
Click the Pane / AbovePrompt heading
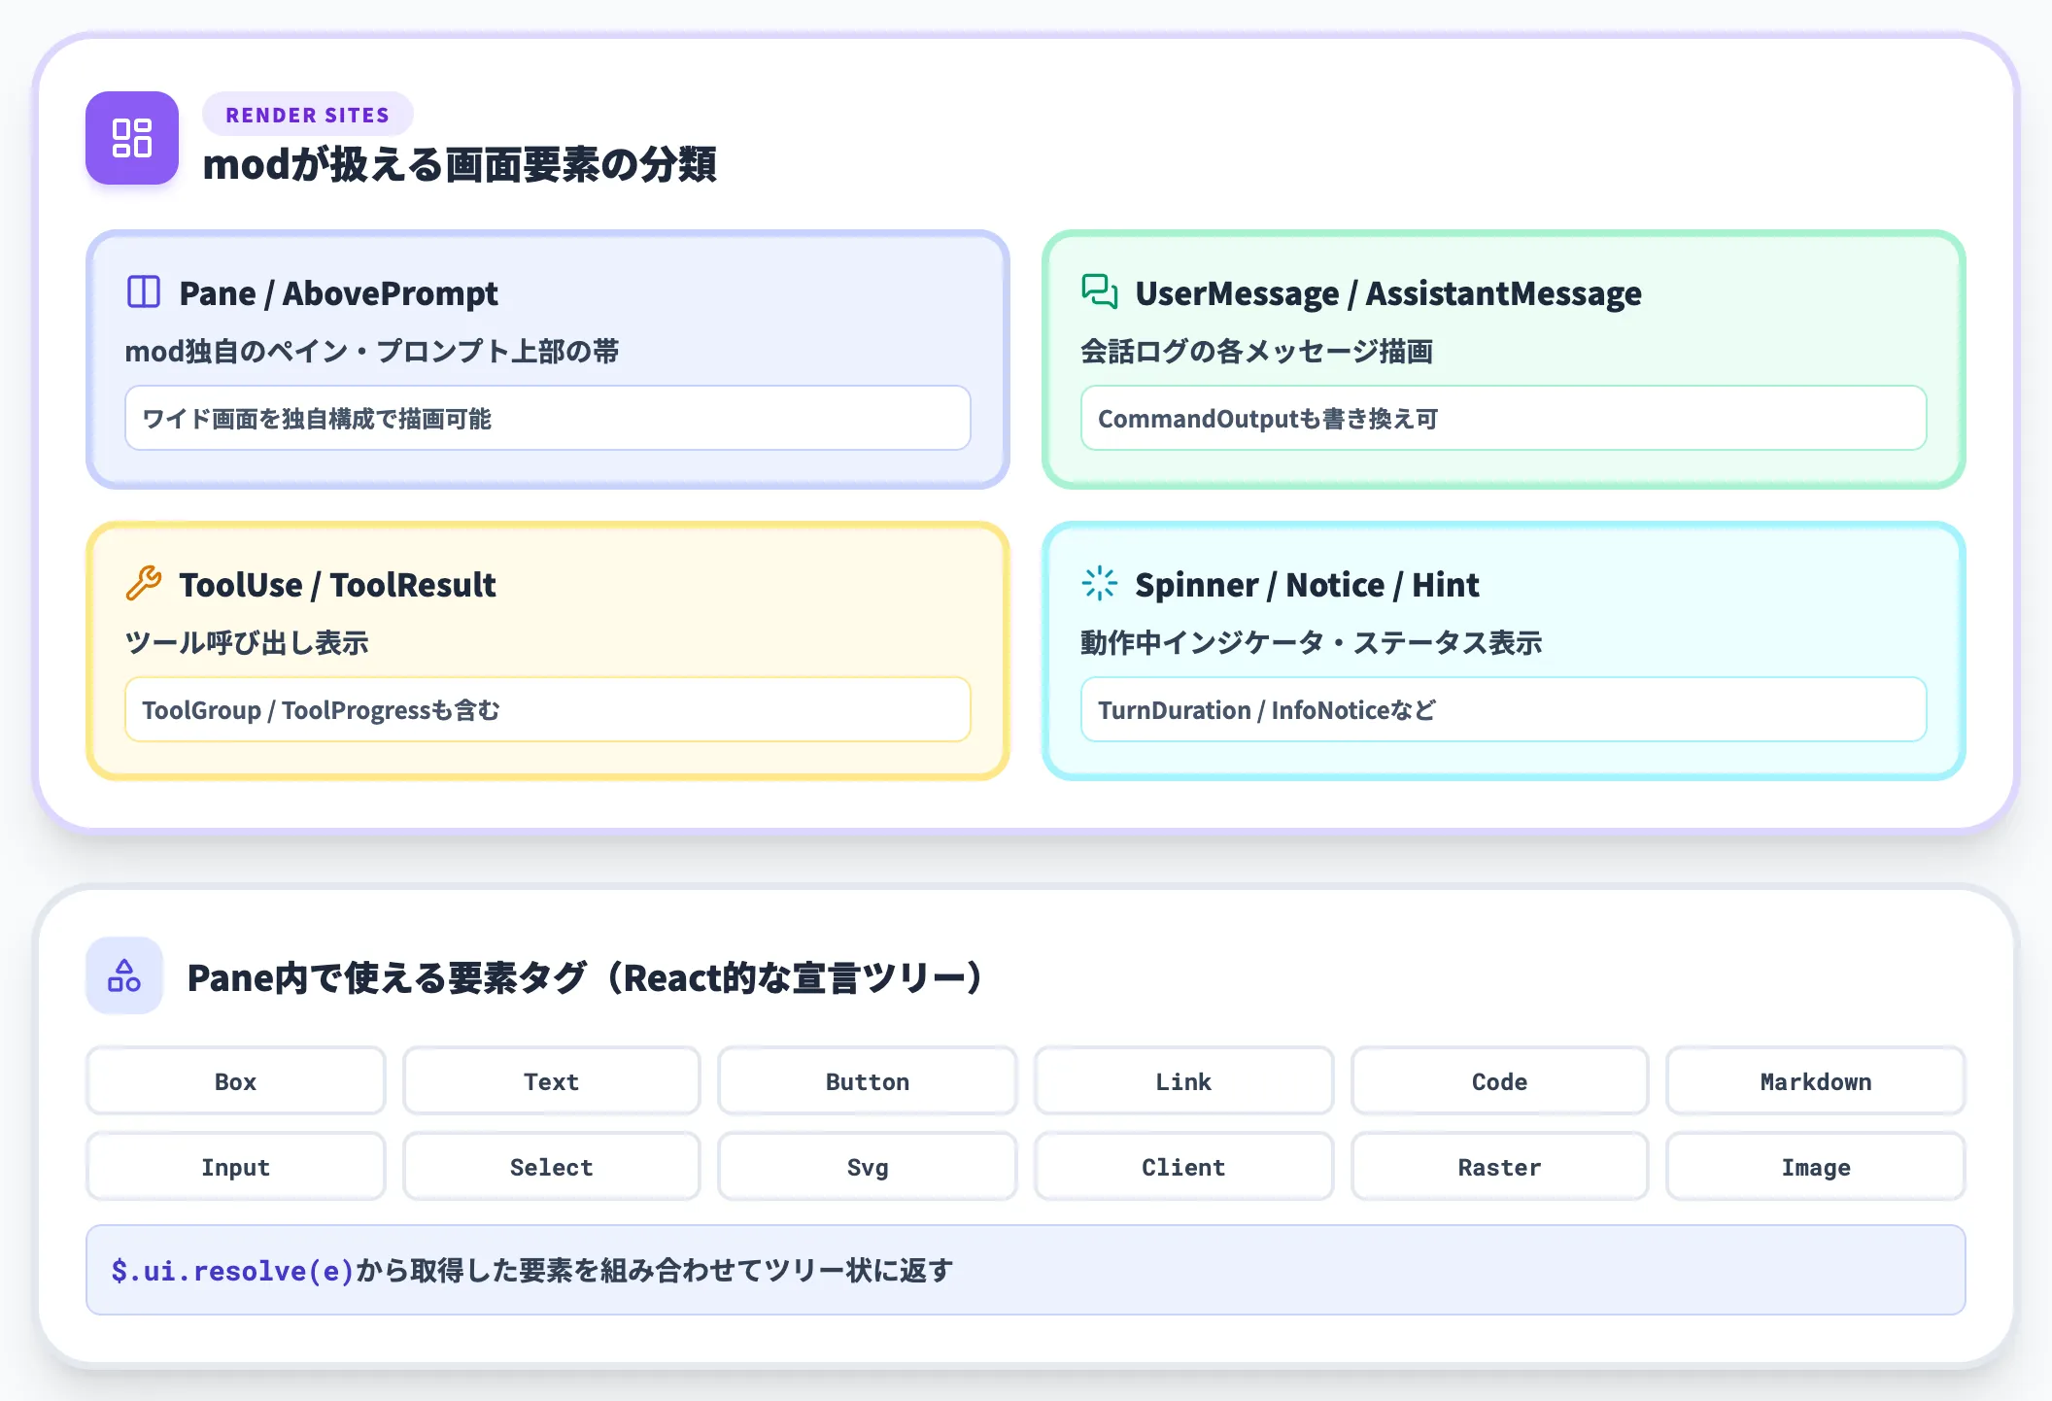[338, 292]
